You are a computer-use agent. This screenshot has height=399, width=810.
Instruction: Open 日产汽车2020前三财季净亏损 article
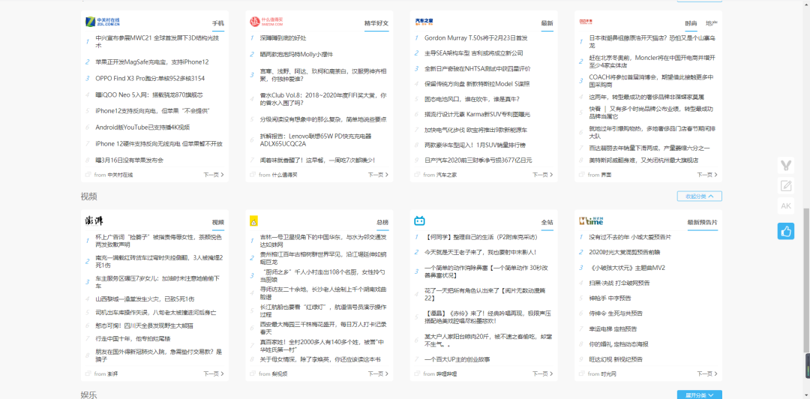coord(478,160)
